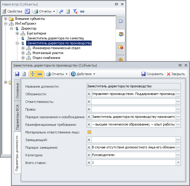Expand the Внешние субъекты folder node
The image size is (190, 186).
click(x=5, y=19)
